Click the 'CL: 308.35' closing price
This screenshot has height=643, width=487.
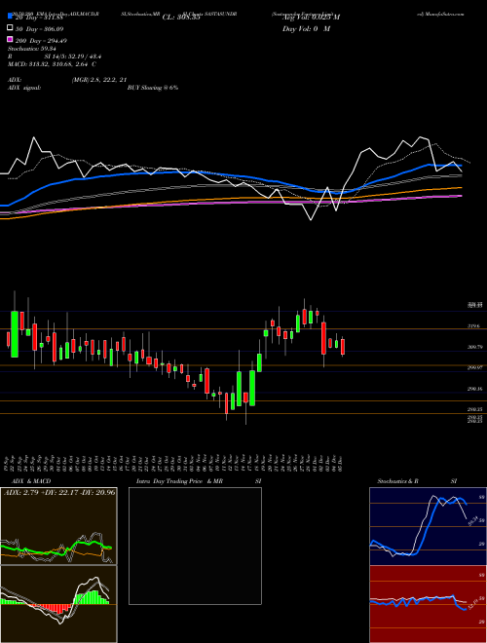tap(181, 18)
